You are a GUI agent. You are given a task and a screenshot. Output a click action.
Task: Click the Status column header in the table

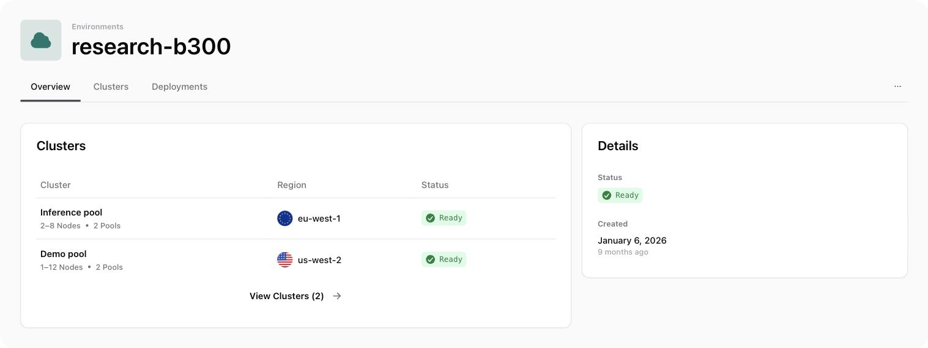pyautogui.click(x=435, y=185)
